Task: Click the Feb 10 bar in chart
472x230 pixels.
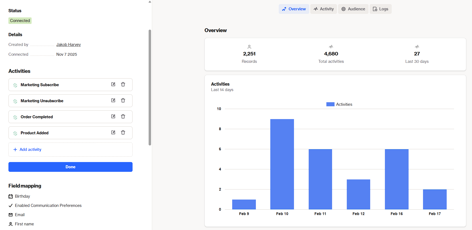Action: click(x=282, y=164)
